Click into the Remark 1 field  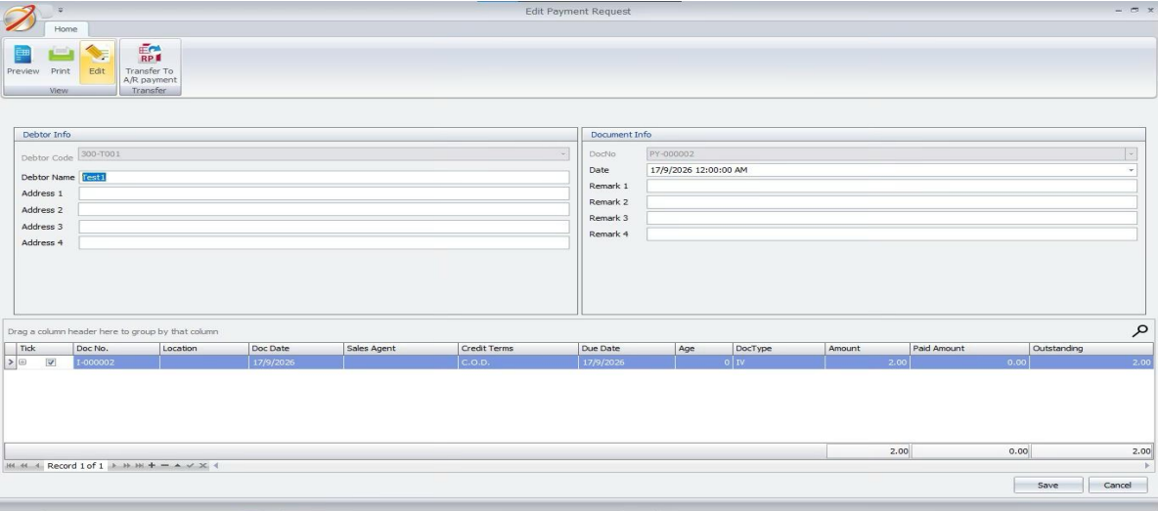891,186
